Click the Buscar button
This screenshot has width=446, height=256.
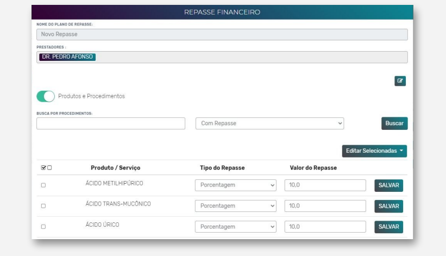click(394, 123)
